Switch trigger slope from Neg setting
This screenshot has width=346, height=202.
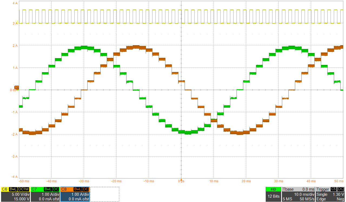(x=341, y=198)
